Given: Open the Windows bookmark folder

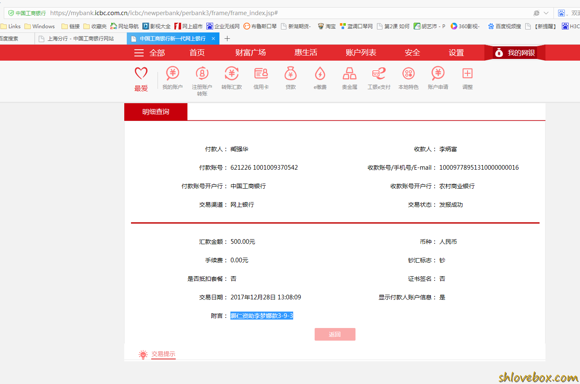Looking at the screenshot, I should coord(40,26).
